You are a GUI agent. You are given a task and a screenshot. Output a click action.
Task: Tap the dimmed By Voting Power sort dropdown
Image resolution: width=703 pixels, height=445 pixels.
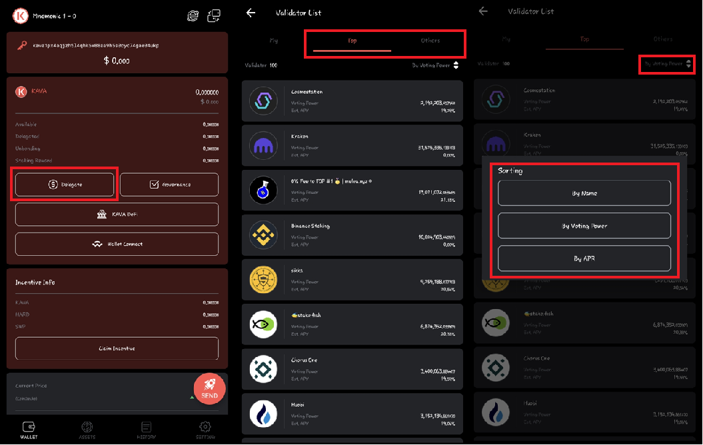click(x=668, y=64)
